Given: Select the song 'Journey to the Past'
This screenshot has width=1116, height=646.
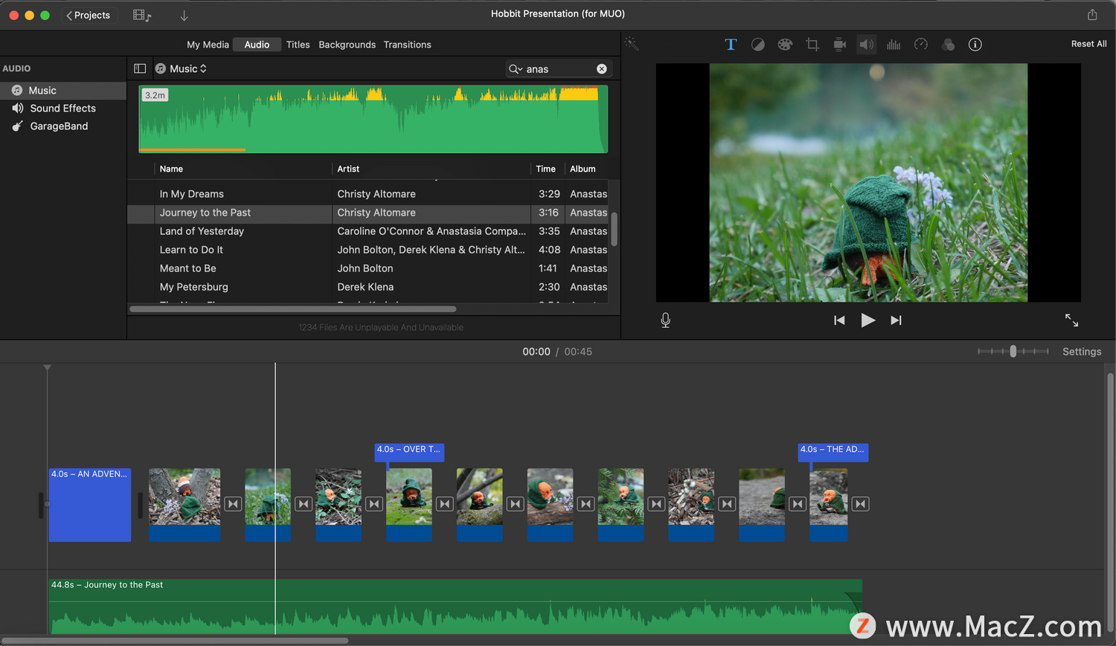Looking at the screenshot, I should pos(368,213).
